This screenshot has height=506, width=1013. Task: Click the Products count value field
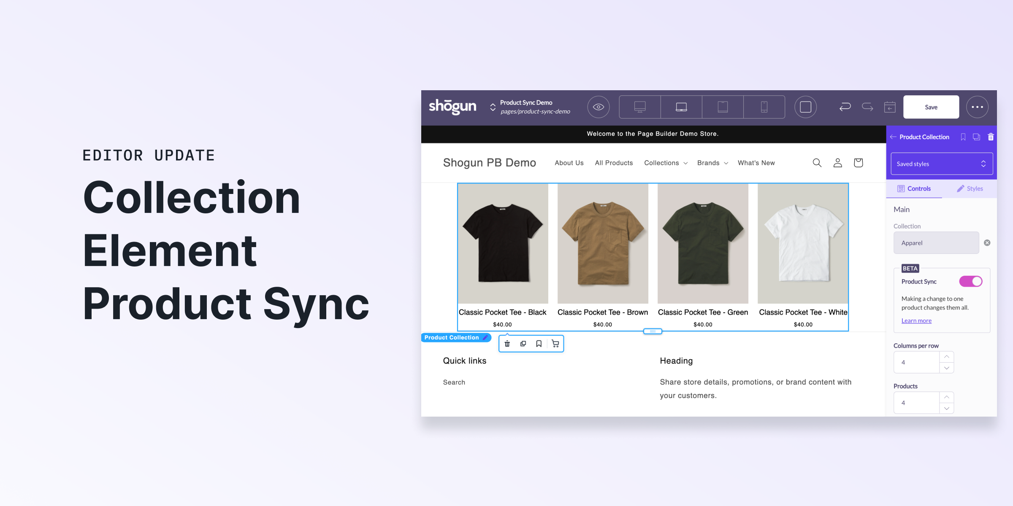click(916, 403)
